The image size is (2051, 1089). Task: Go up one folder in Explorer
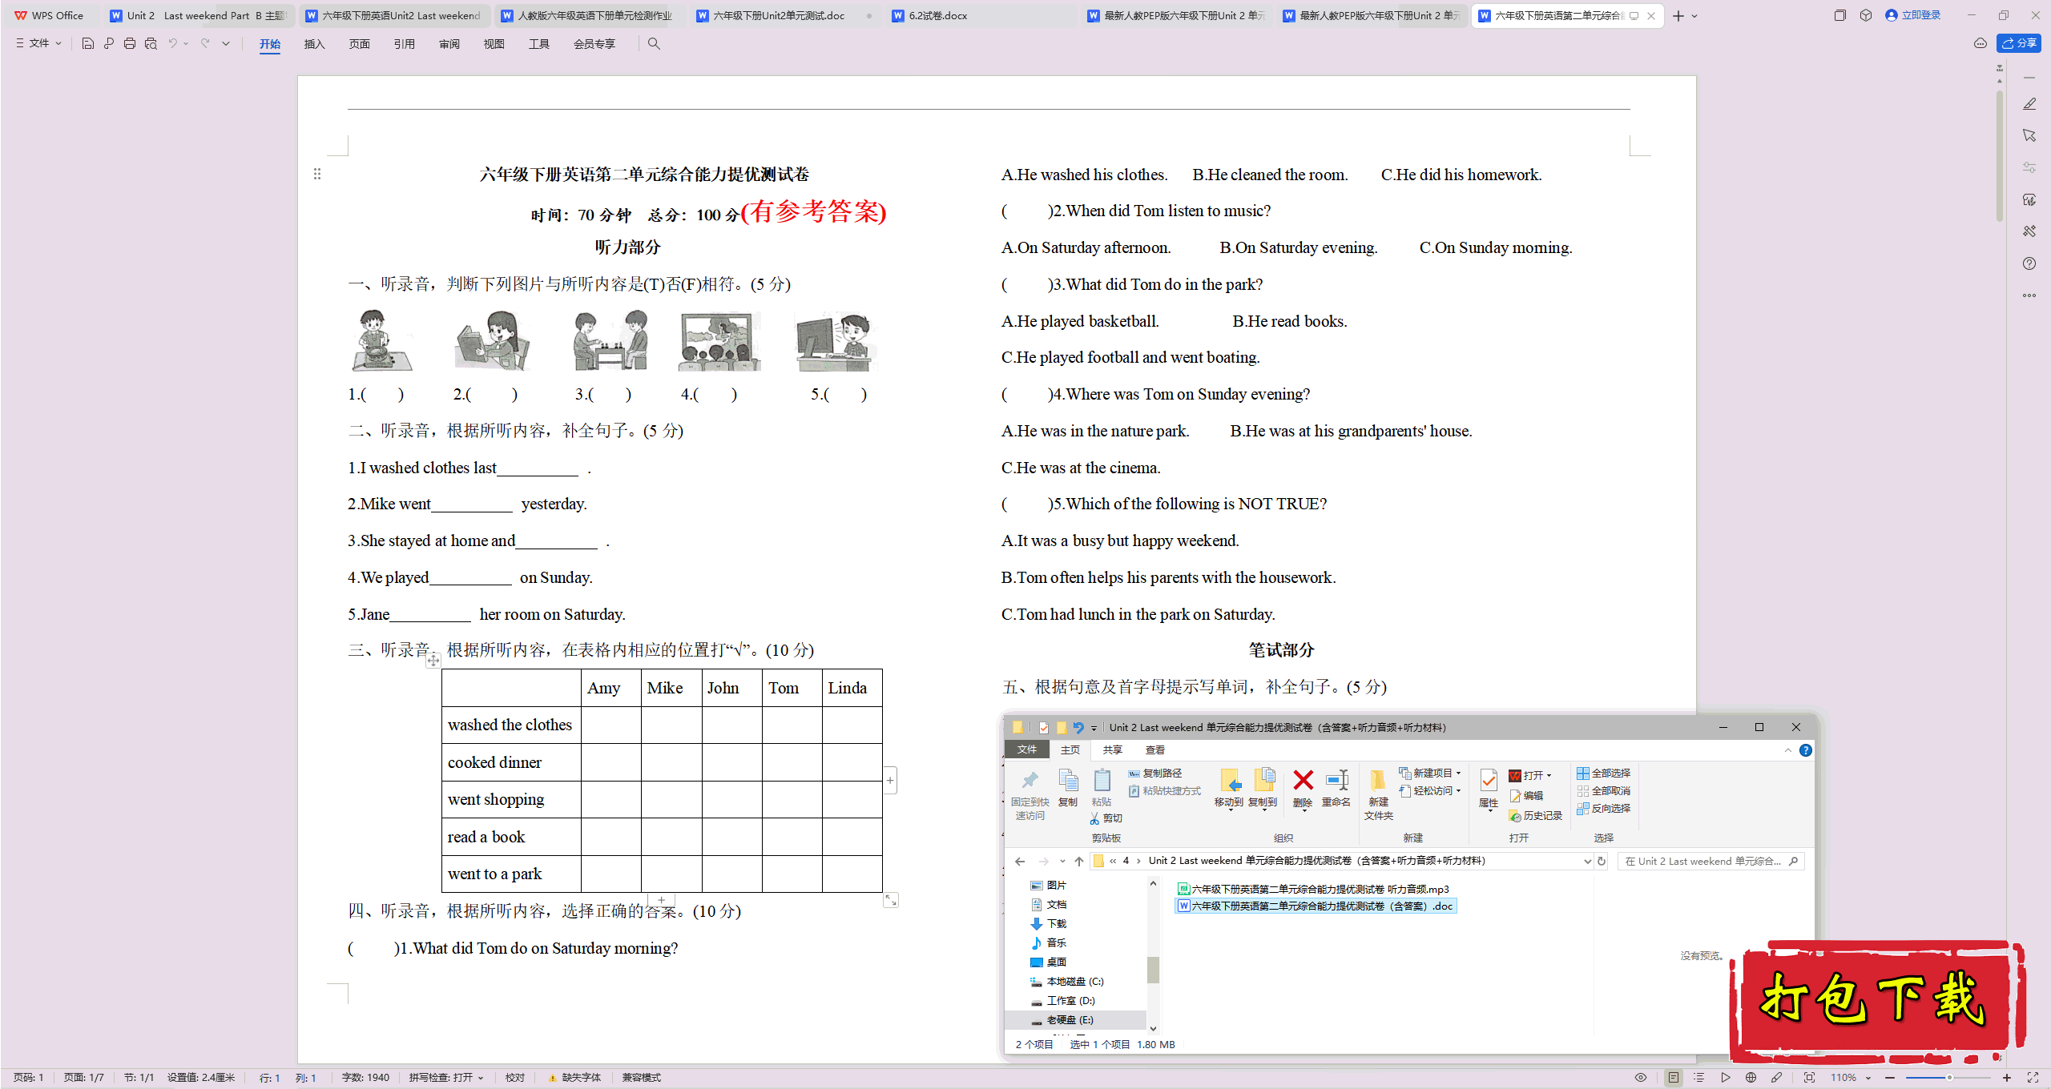(1079, 862)
